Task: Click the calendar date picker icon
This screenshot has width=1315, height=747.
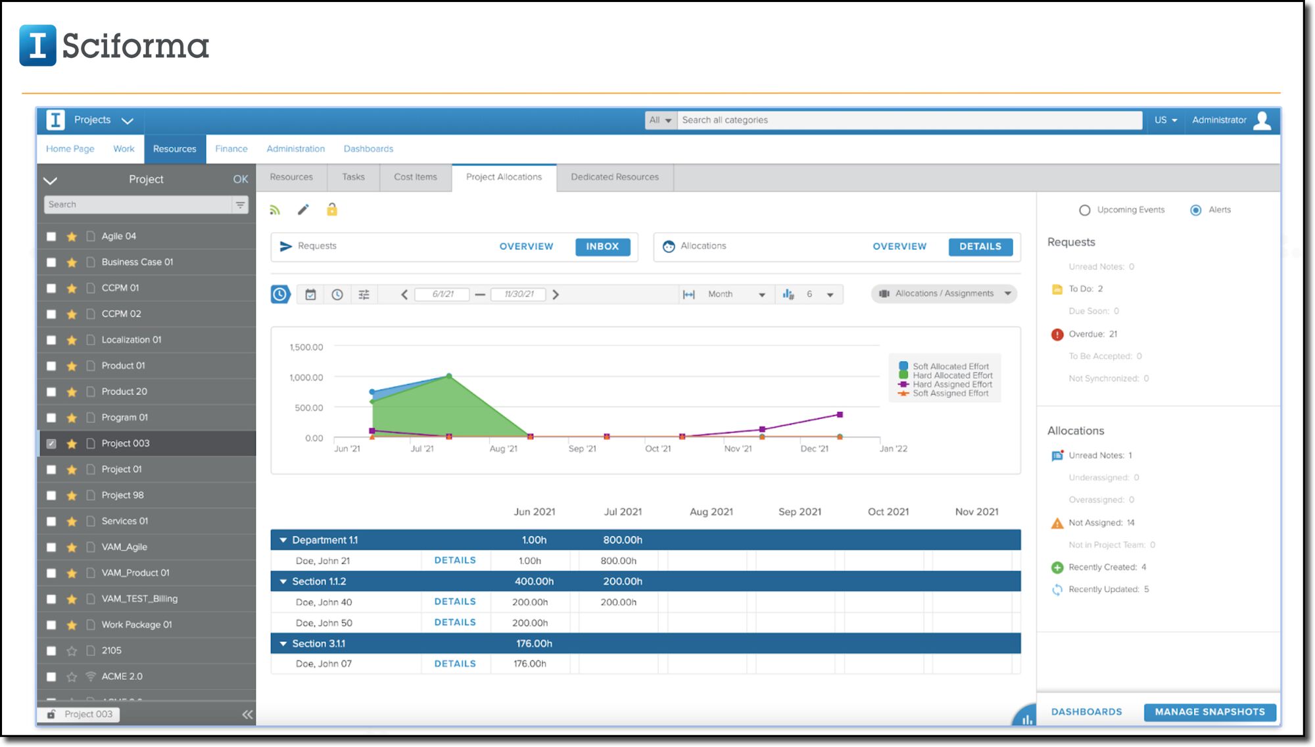Action: pos(310,295)
